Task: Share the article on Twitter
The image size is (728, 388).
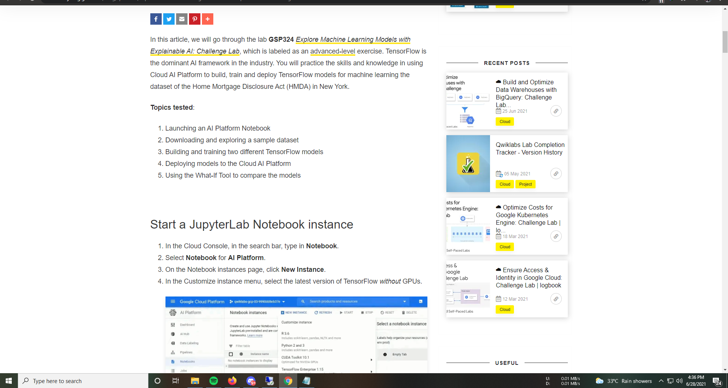Action: tap(169, 19)
